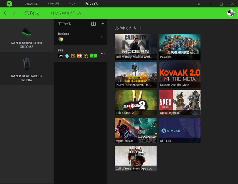Add a linked game with plus icon

click(x=141, y=28)
